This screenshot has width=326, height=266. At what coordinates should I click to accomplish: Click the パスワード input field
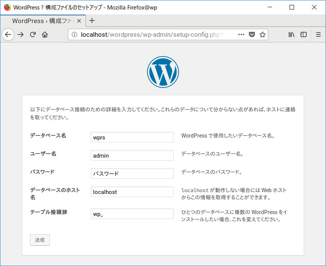132,174
